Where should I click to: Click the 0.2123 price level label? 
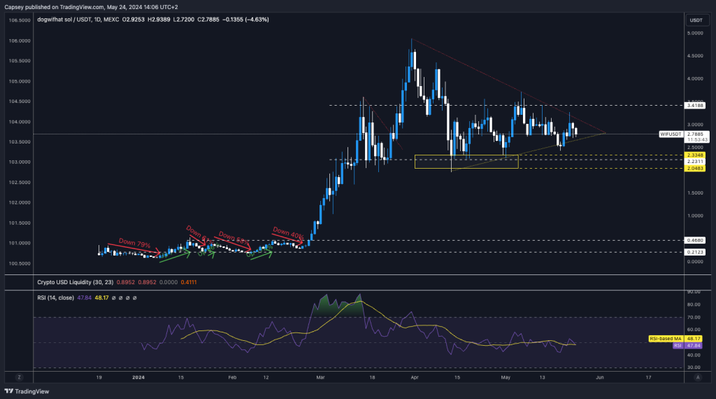click(695, 251)
